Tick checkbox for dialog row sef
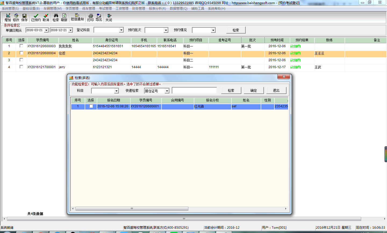Screen dimensions: 387x233 pyautogui.click(x=91, y=106)
